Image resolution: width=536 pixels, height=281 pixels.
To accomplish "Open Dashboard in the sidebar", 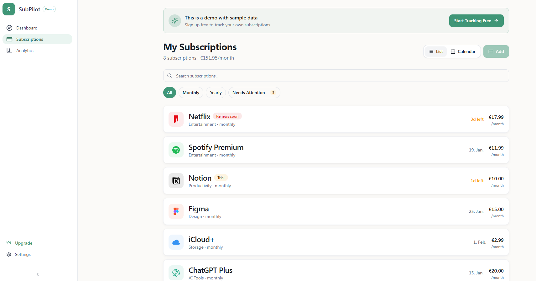I will coord(27,28).
